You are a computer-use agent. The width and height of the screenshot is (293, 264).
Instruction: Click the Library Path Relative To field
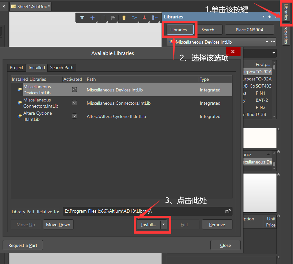(x=148, y=211)
